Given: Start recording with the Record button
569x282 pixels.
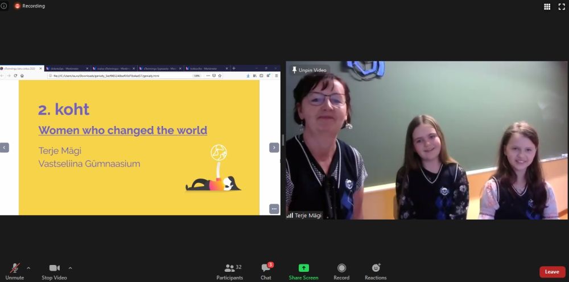Looking at the screenshot, I should click(x=341, y=269).
